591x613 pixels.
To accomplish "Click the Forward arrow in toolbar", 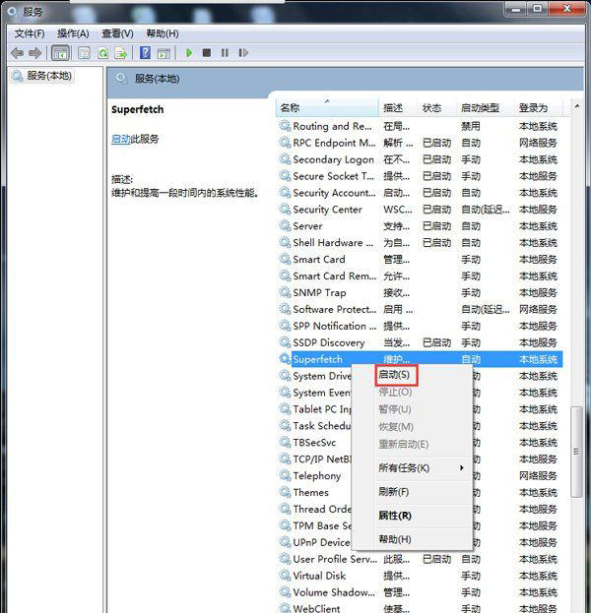I will point(35,53).
